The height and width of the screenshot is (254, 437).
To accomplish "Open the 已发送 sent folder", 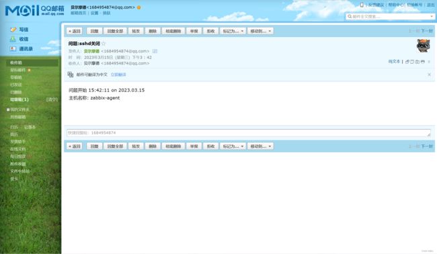I will (16, 85).
